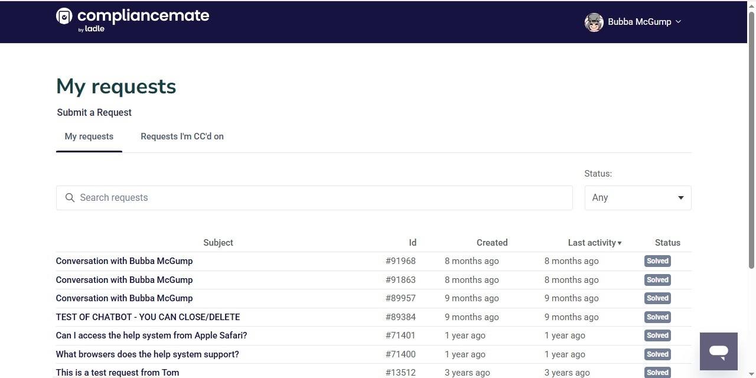Open the test request from Tom

pos(117,372)
